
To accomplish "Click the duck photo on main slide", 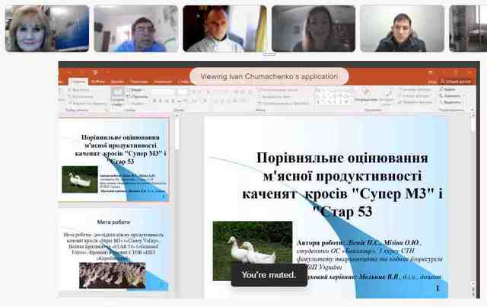I will (x=253, y=251).
